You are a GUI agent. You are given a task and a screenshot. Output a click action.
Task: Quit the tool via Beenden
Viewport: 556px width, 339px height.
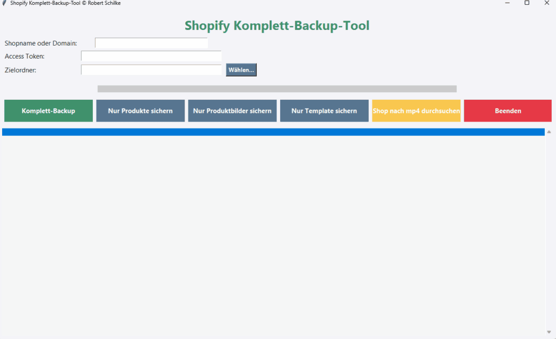507,110
